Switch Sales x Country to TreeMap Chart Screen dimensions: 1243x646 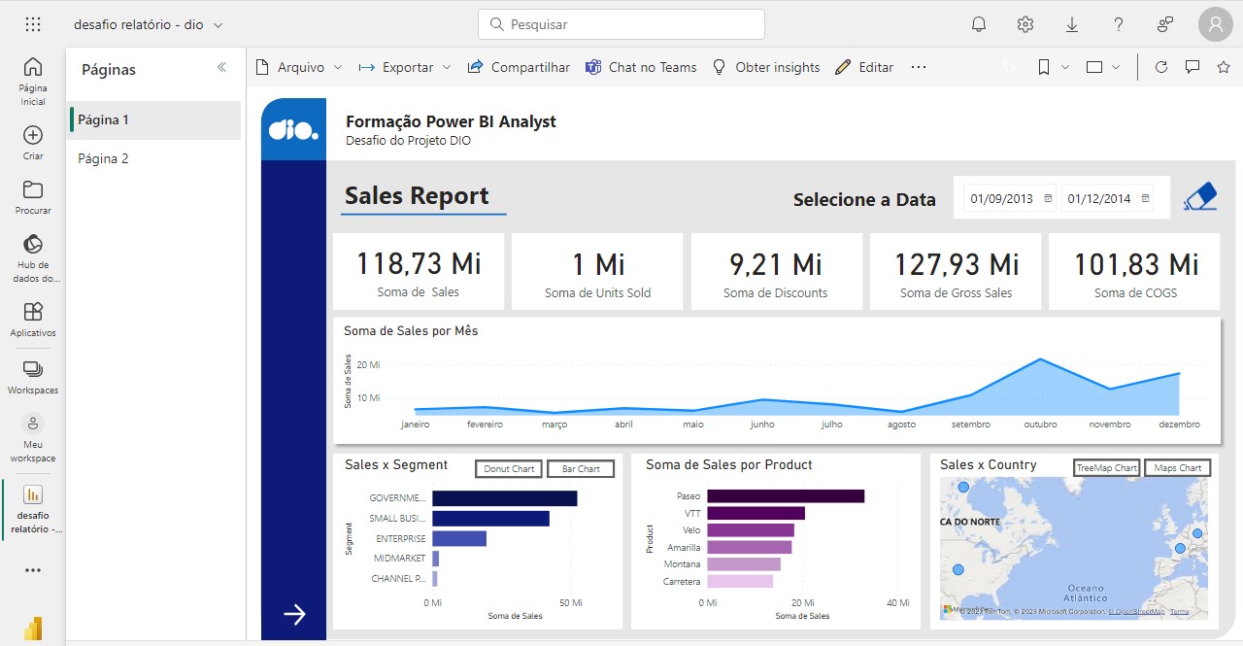click(x=1106, y=467)
